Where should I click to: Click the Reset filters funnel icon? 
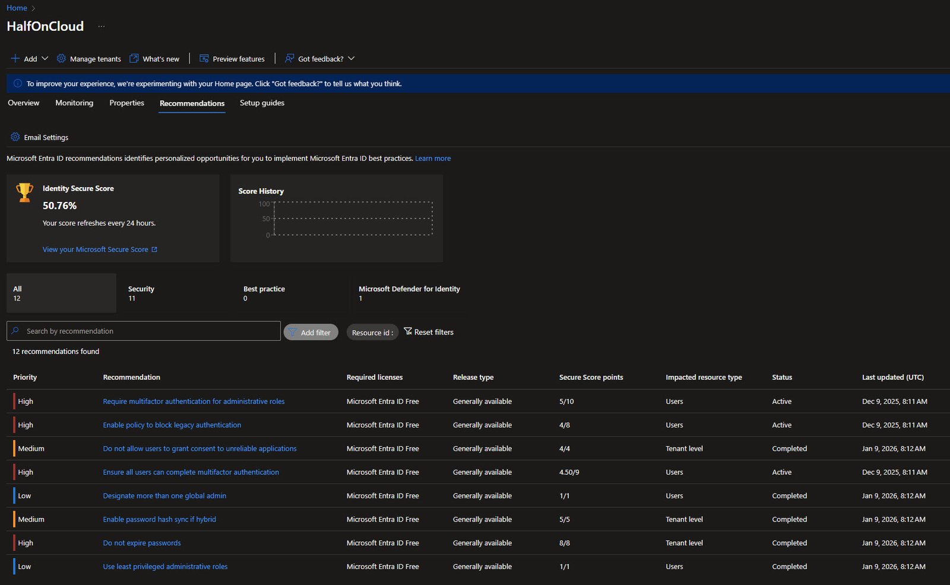click(x=408, y=331)
